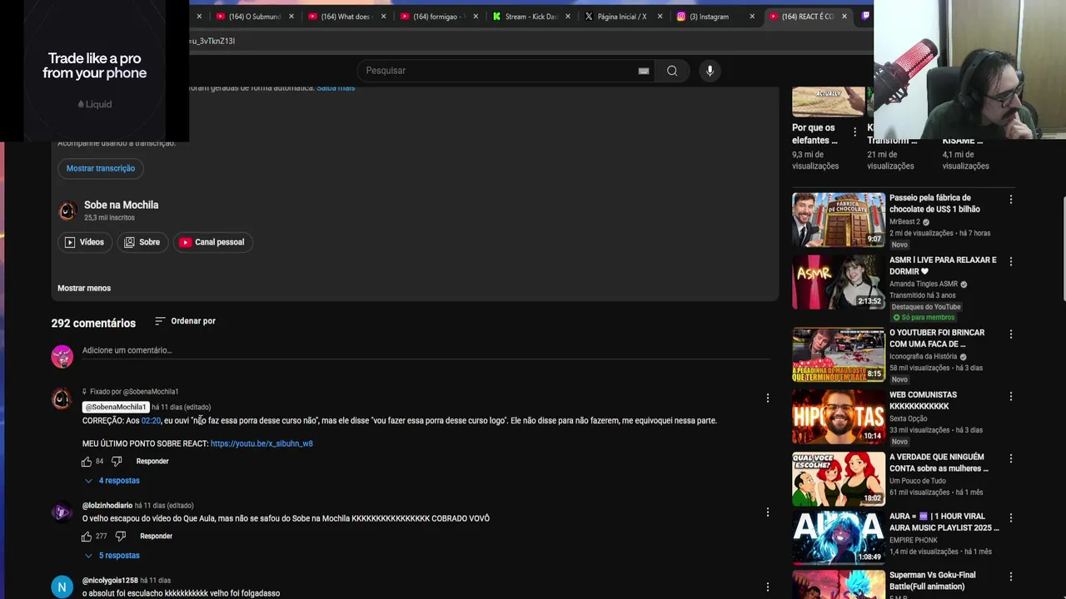Open channel Sobre button
1066x599 pixels.
(x=142, y=242)
